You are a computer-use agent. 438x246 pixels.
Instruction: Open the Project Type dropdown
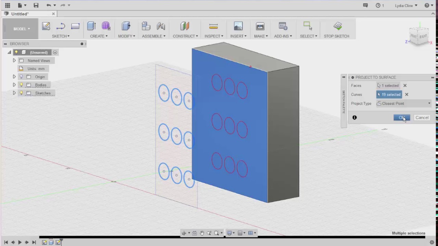pyautogui.click(x=429, y=103)
